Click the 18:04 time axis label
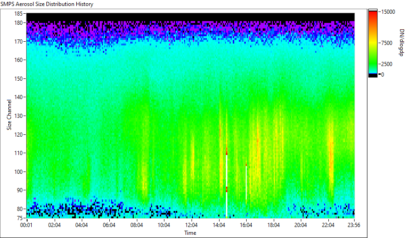The width and height of the screenshot is (406, 238). tap(273, 225)
